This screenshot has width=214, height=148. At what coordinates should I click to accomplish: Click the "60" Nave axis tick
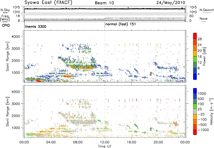(x=192, y=16)
